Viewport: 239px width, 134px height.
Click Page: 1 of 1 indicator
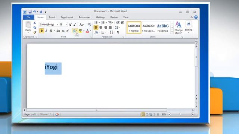pyautogui.click(x=30, y=114)
